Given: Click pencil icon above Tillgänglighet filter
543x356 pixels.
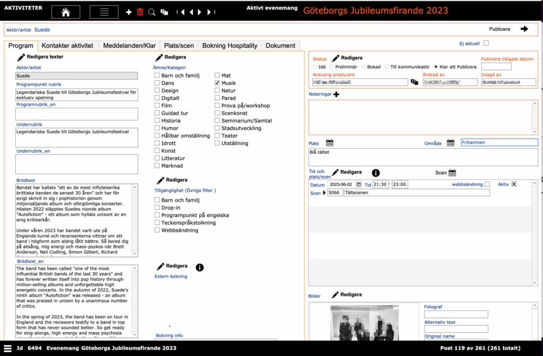Looking at the screenshot, I should 160,180.
